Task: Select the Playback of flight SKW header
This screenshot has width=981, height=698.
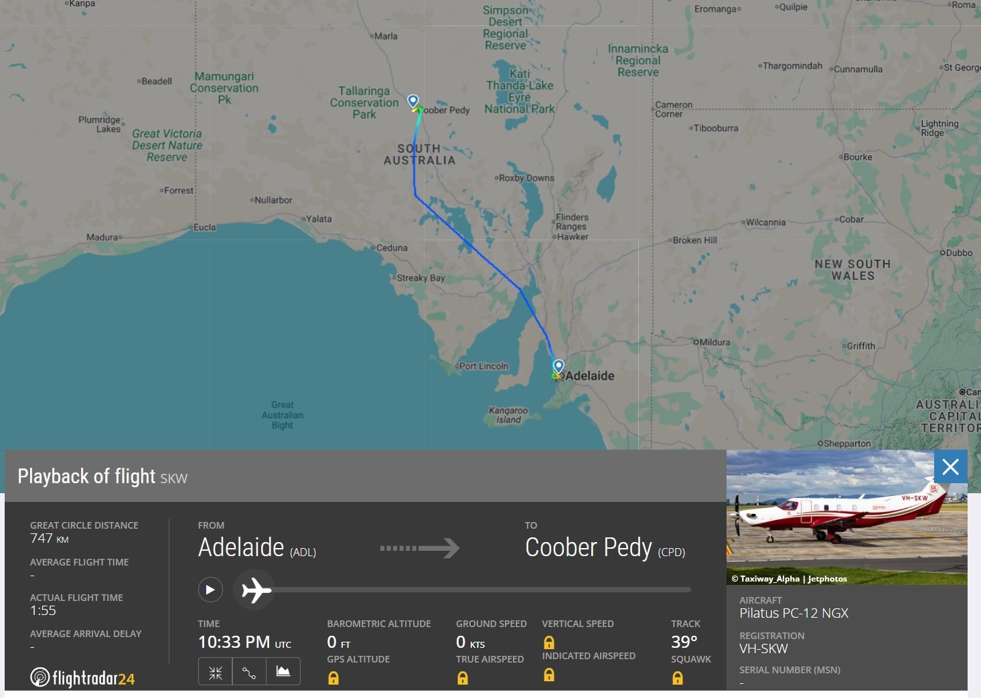Action: [102, 476]
